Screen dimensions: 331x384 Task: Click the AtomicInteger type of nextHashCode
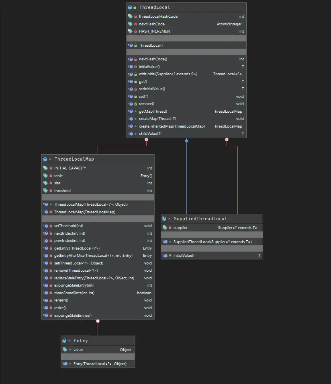[x=229, y=24]
